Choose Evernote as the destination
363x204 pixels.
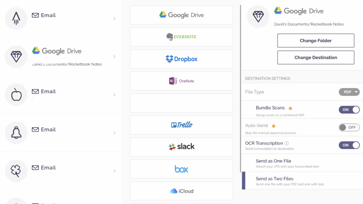(181, 37)
